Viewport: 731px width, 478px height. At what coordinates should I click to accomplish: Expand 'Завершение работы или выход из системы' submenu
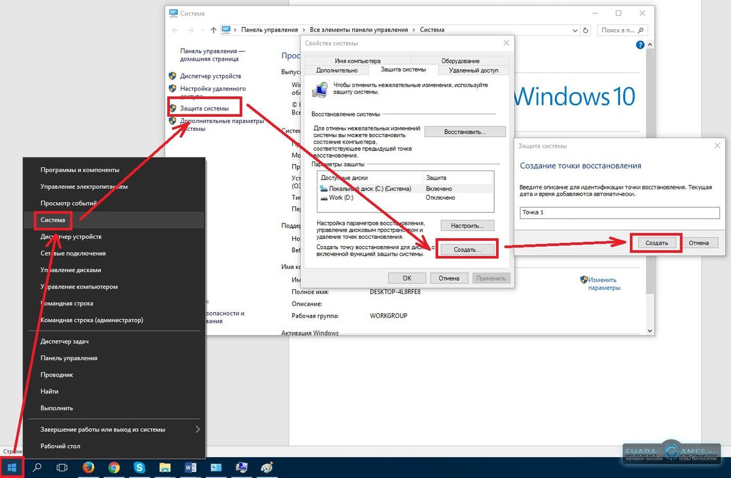click(197, 429)
